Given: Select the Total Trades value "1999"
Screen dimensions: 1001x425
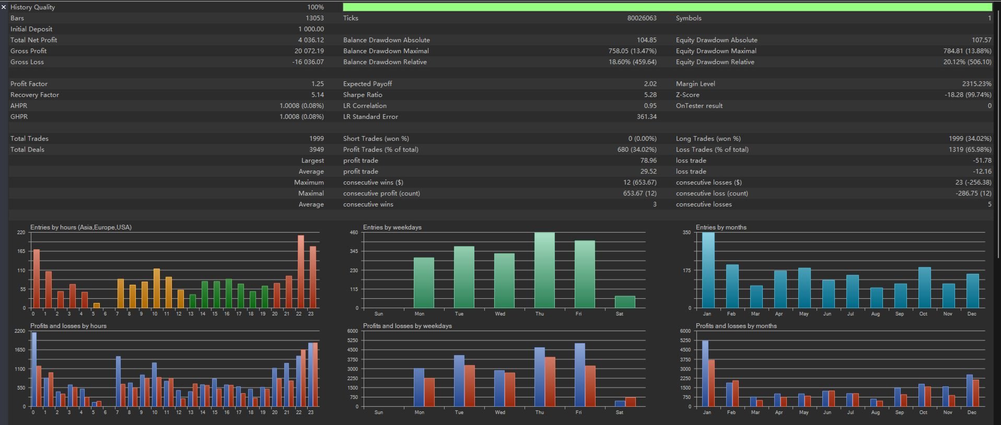Looking at the screenshot, I should click(317, 139).
